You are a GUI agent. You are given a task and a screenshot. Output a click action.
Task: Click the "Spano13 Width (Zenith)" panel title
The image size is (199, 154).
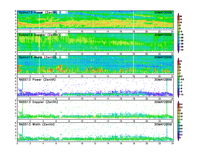click(x=38, y=57)
